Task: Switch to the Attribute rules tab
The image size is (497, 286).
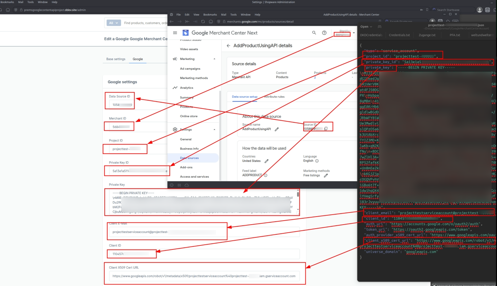Action: pyautogui.click(x=274, y=97)
